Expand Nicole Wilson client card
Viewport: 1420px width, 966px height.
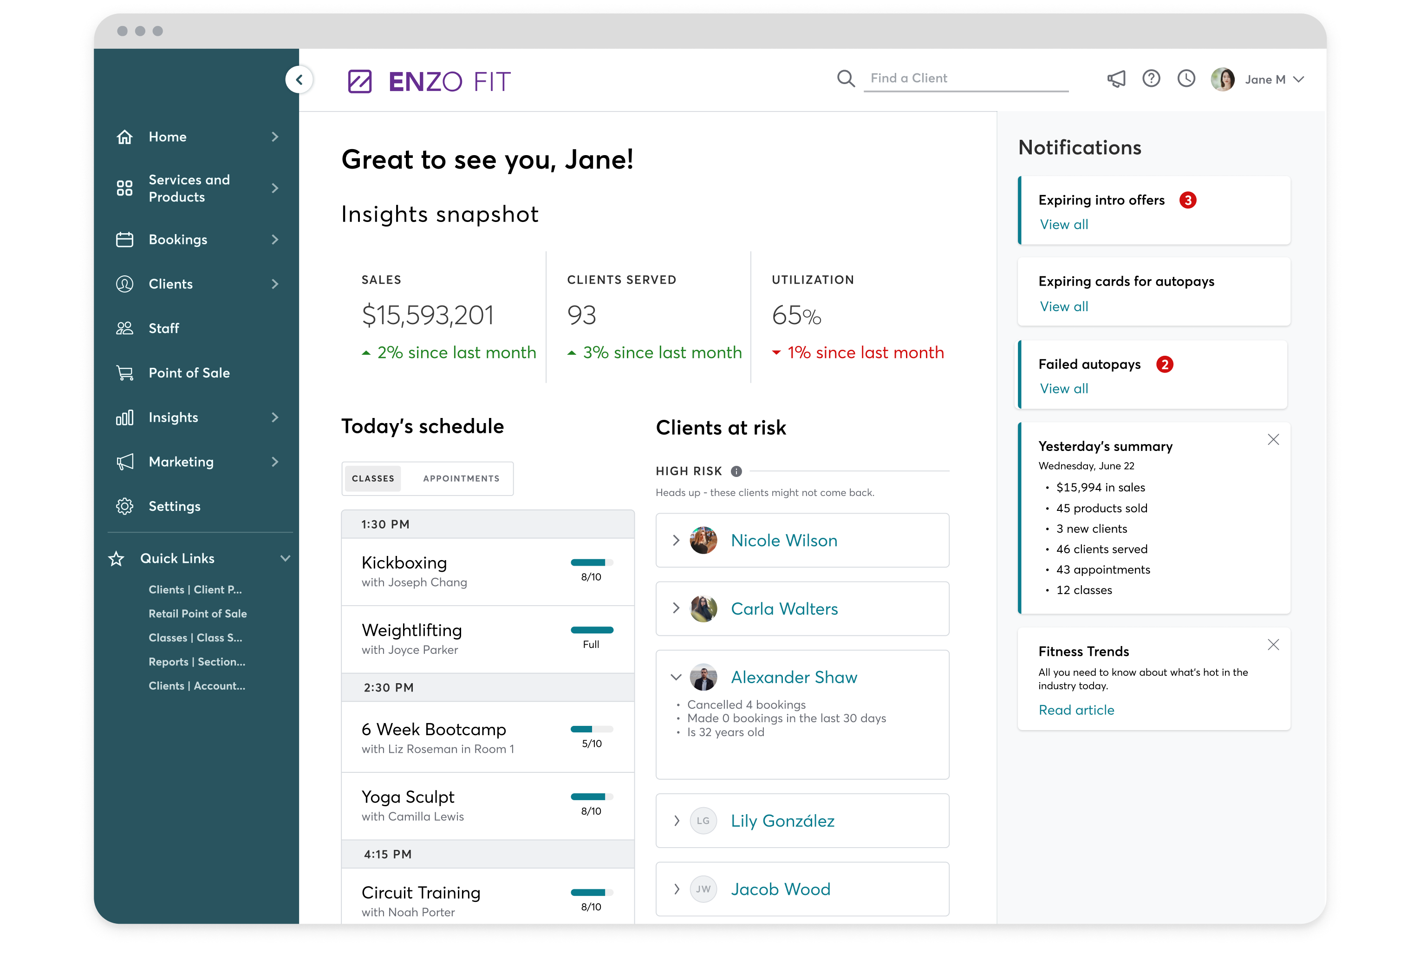(676, 540)
